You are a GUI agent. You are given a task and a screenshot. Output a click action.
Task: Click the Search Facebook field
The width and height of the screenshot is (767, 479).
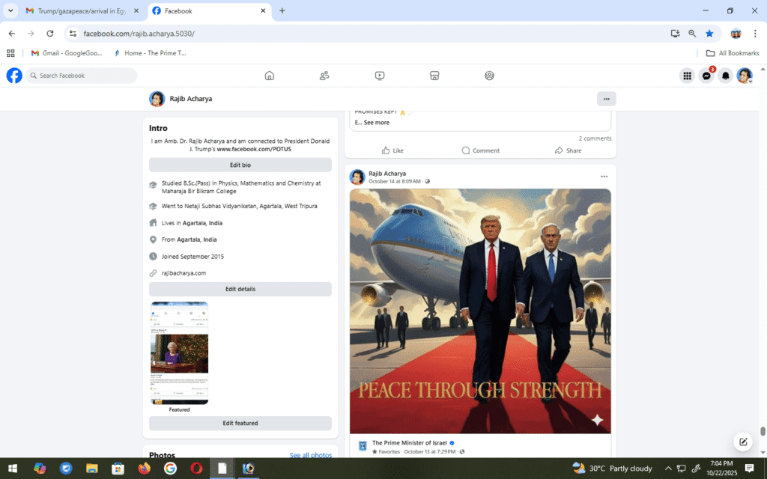tap(82, 76)
